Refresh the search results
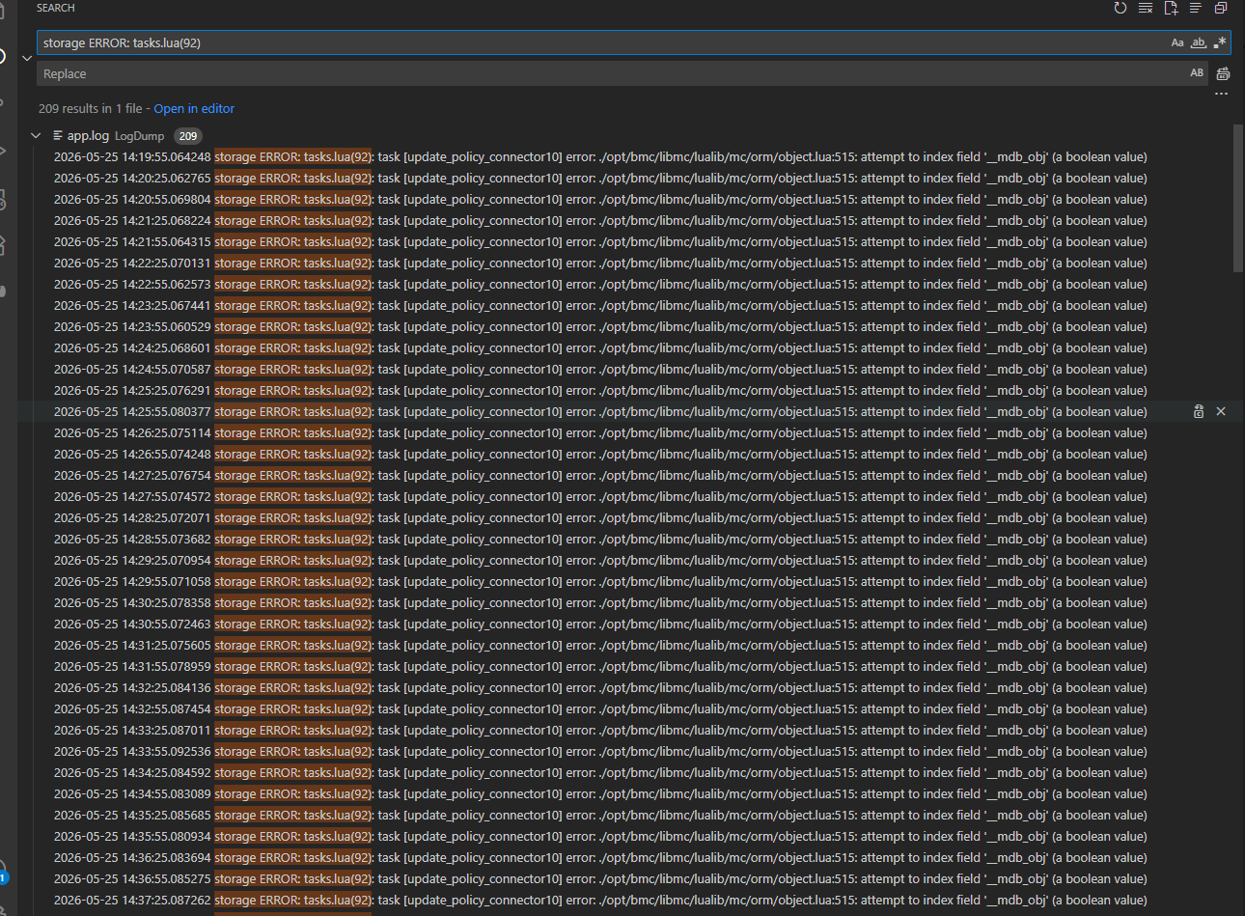The image size is (1245, 916). (x=1120, y=8)
